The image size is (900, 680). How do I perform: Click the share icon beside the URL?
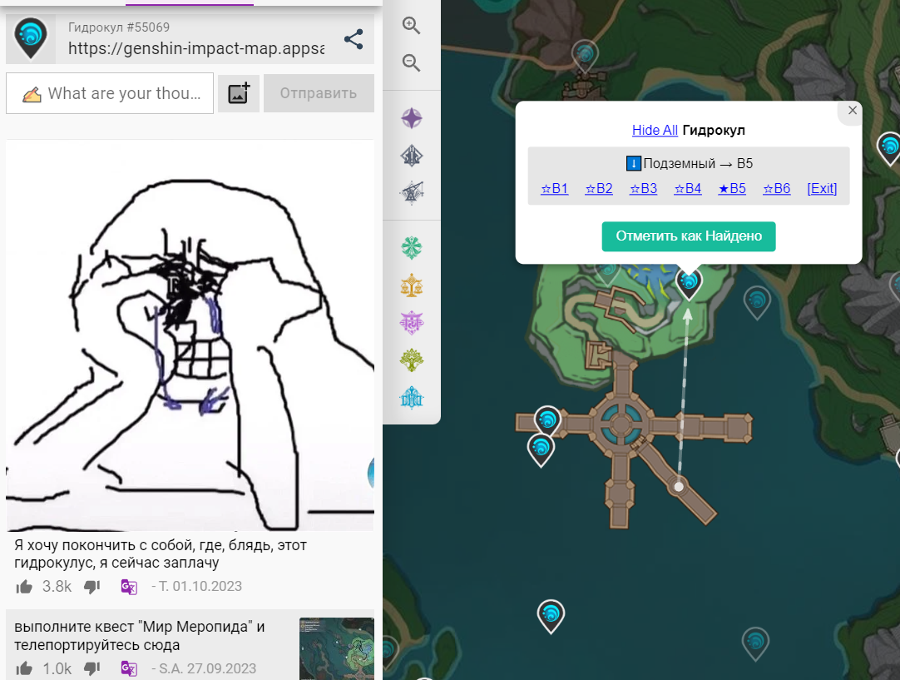[354, 39]
